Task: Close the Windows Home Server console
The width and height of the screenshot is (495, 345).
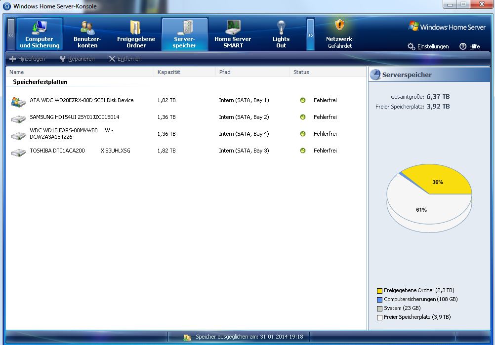Action: tap(482, 4)
